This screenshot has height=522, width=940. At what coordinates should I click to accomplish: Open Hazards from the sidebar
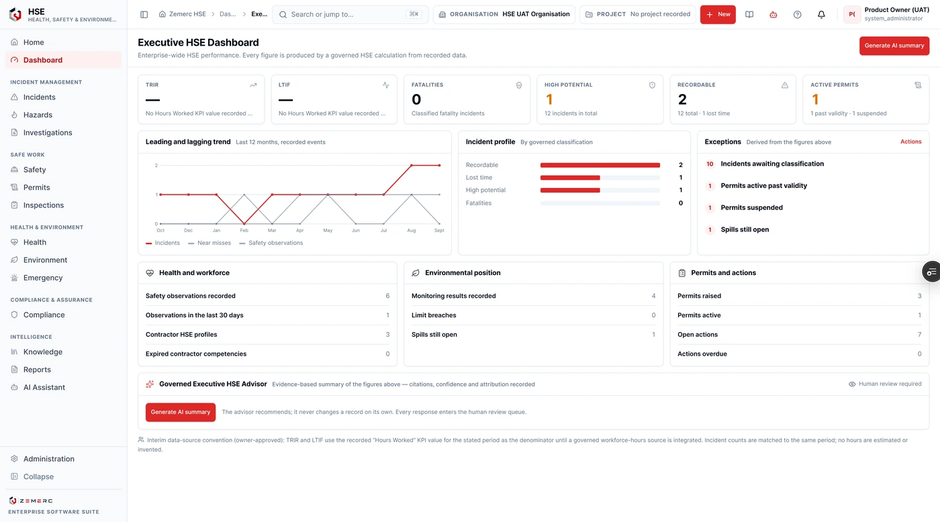[x=63, y=115]
